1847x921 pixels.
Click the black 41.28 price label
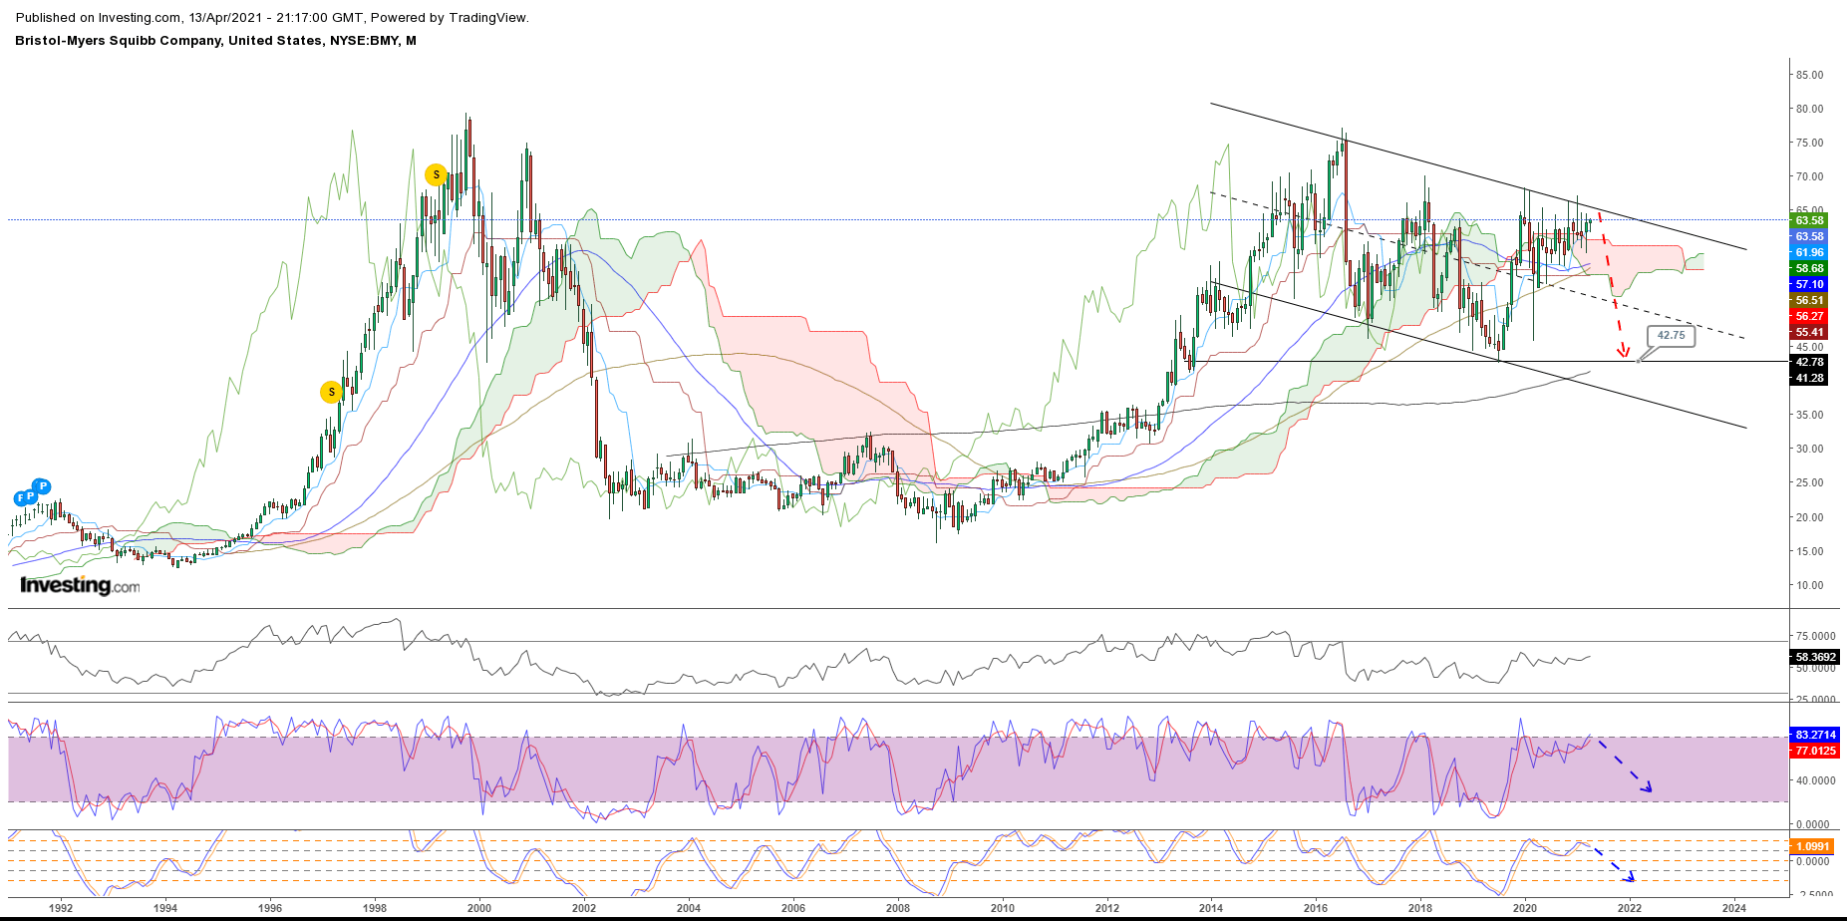point(1809,378)
